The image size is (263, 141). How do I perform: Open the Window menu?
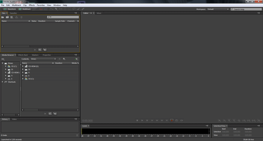click(57, 5)
